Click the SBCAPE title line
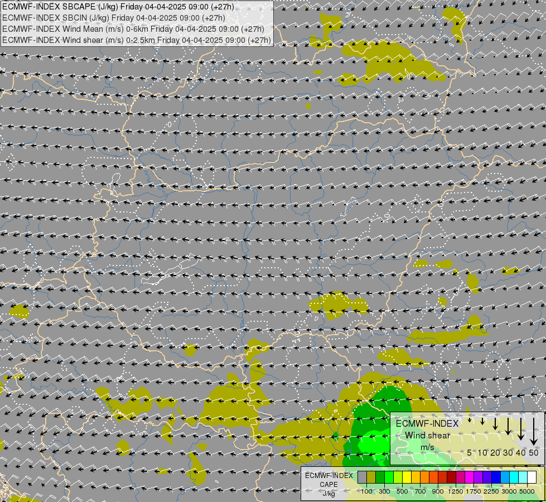Screen dimensions: 546x502 pyautogui.click(x=118, y=7)
